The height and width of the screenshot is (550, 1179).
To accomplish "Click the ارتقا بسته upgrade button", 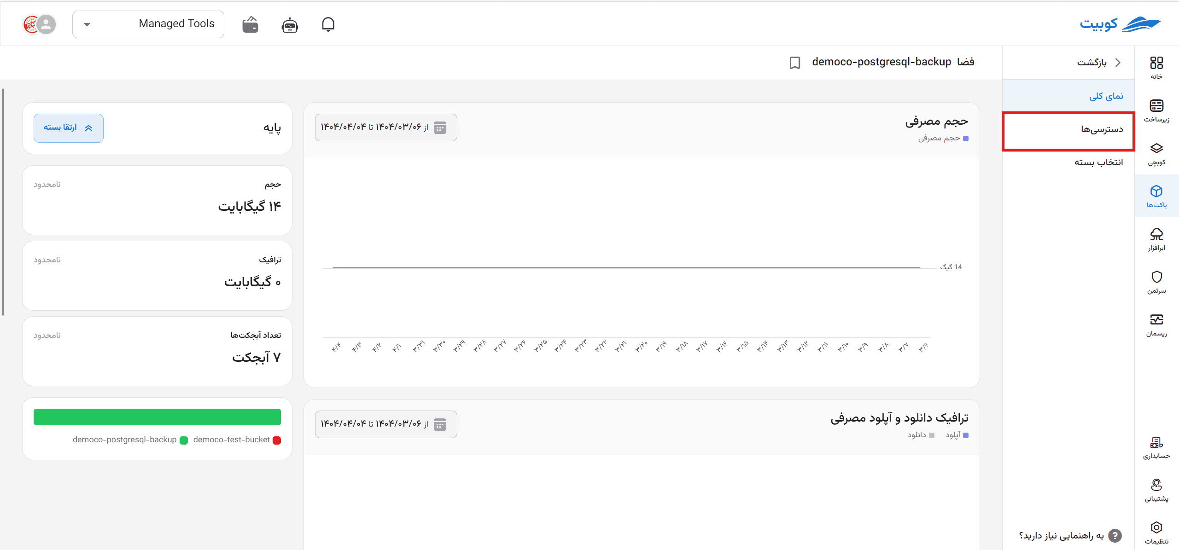I will (x=69, y=128).
